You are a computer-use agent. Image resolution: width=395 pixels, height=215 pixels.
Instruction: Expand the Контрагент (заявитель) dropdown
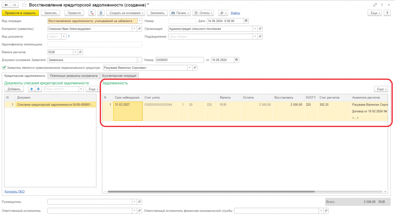[134, 28]
